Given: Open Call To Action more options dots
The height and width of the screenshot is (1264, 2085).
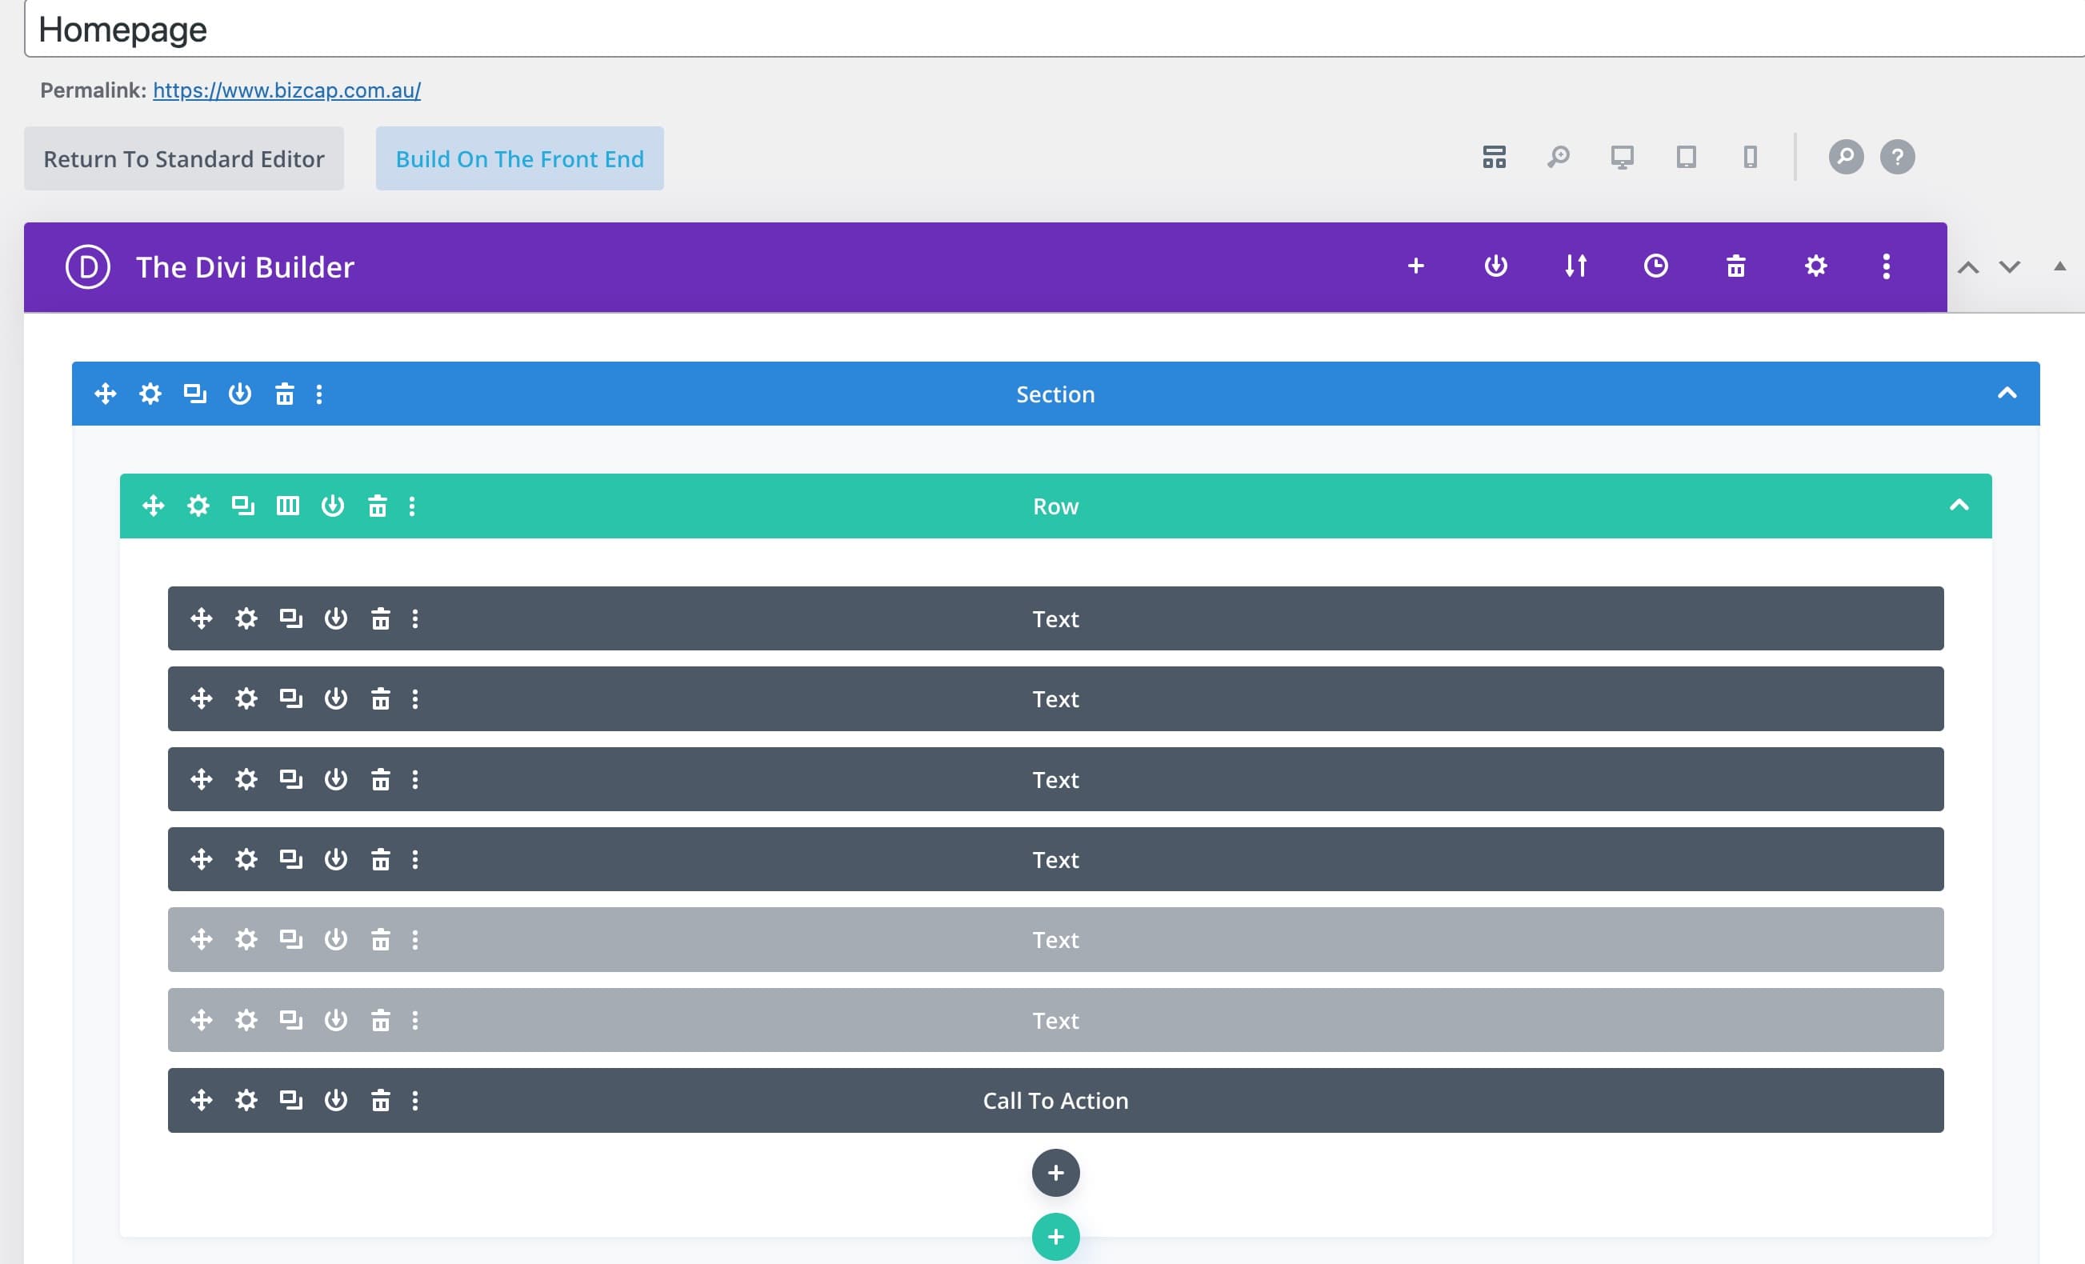Looking at the screenshot, I should click(x=415, y=1100).
